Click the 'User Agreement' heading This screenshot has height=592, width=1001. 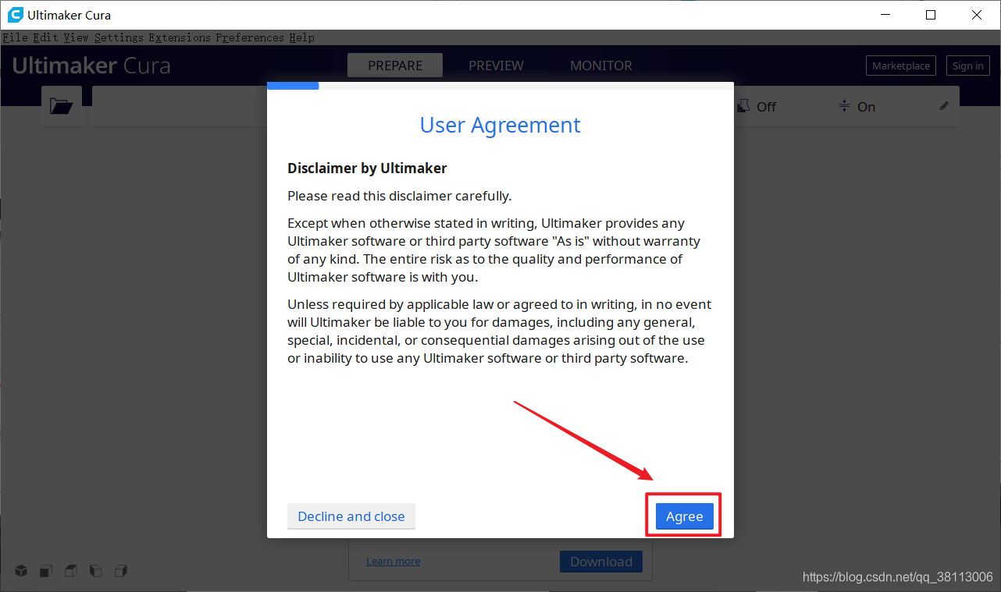click(500, 125)
